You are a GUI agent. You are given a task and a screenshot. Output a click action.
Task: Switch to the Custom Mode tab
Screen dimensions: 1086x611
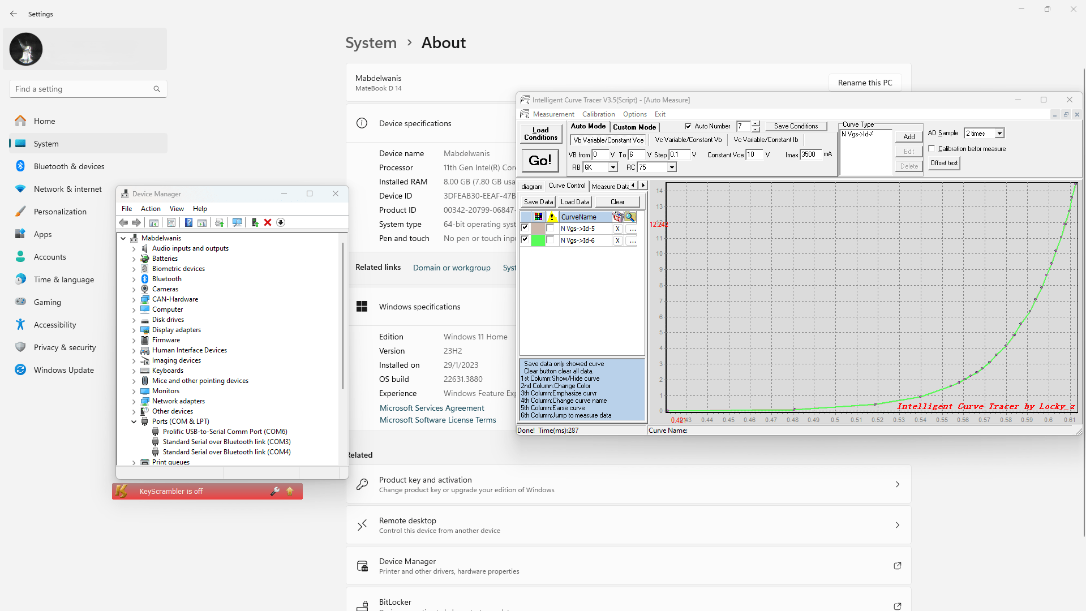pyautogui.click(x=634, y=127)
